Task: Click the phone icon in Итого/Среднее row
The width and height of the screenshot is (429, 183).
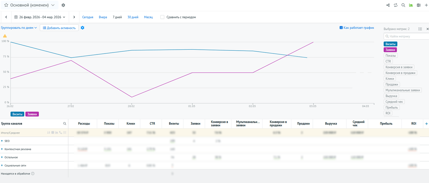Action: pyautogui.click(x=61, y=133)
